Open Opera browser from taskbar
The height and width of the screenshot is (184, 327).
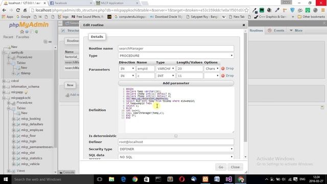coord(182,179)
